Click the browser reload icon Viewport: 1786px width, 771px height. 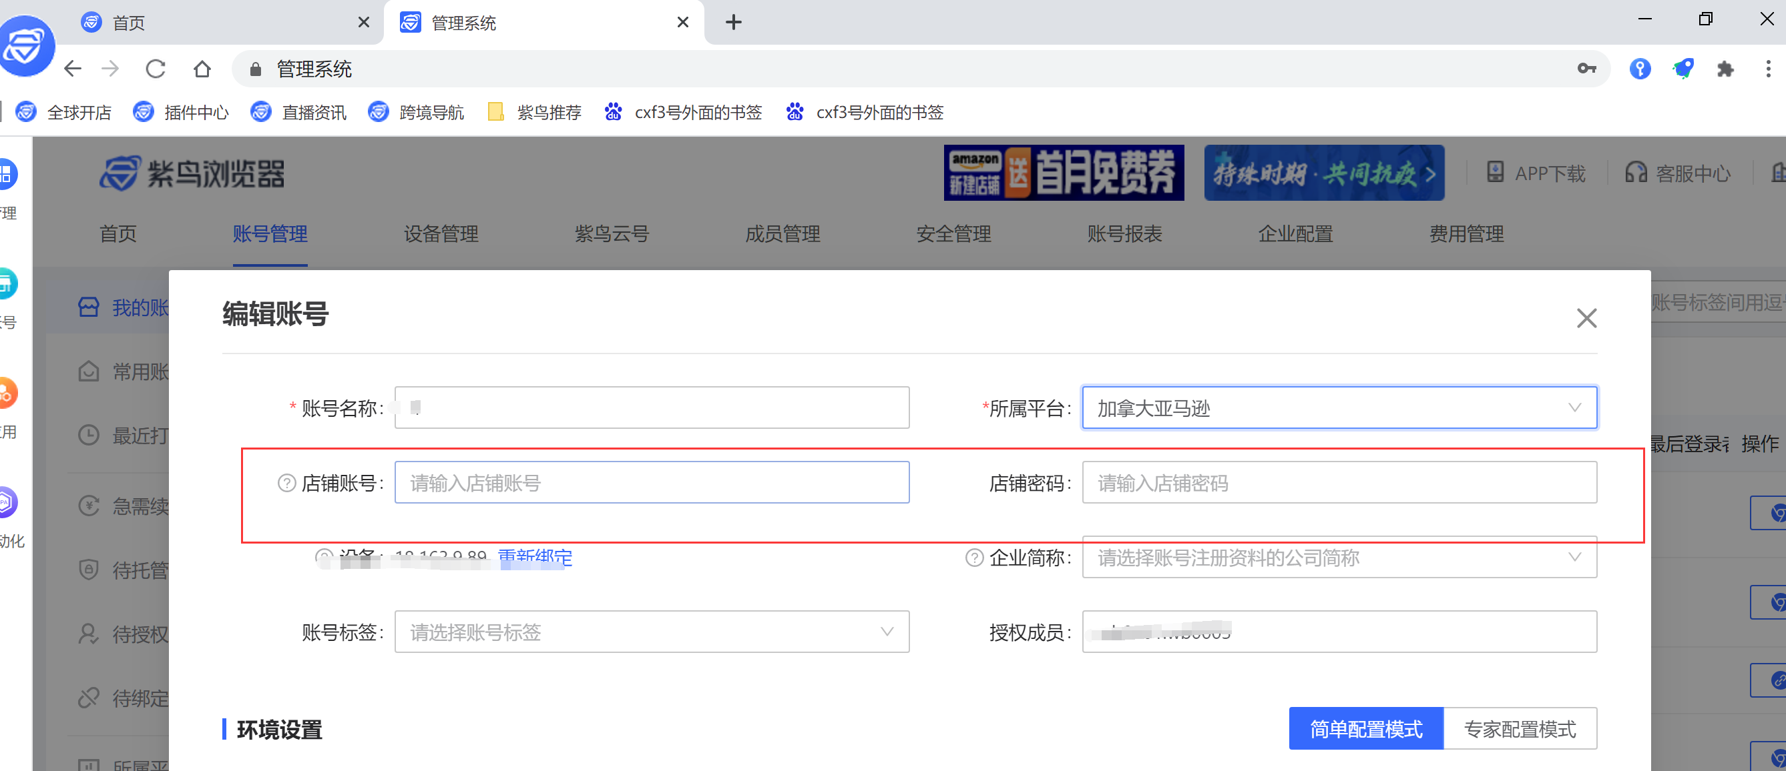(156, 69)
